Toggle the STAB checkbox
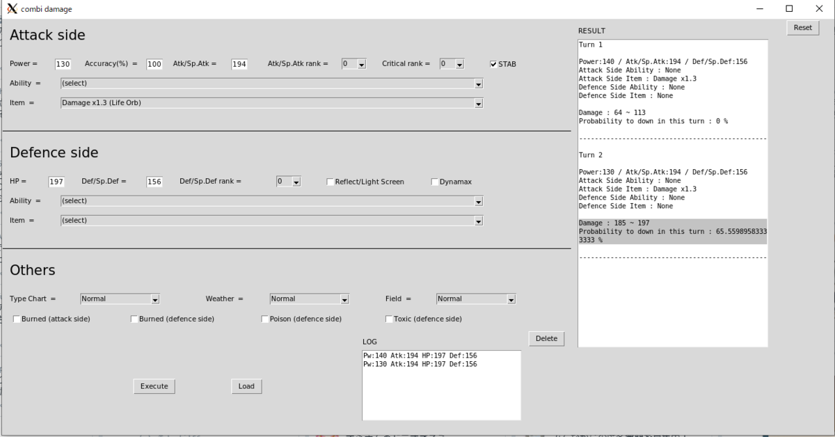Viewport: 835px width, 437px height. (x=493, y=64)
